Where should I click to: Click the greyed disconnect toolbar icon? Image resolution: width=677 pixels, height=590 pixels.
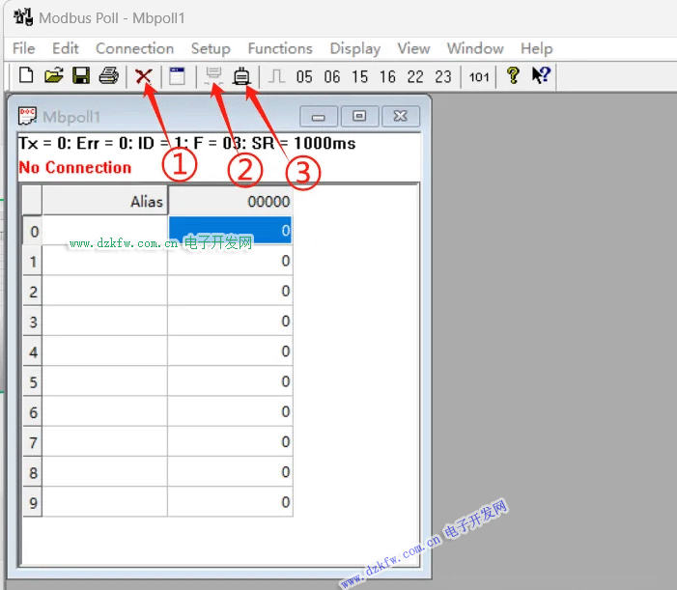coord(213,76)
